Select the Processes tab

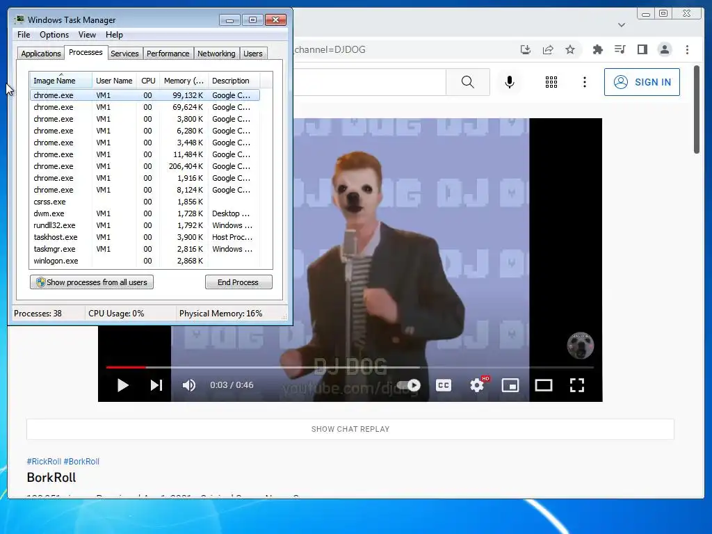click(86, 53)
